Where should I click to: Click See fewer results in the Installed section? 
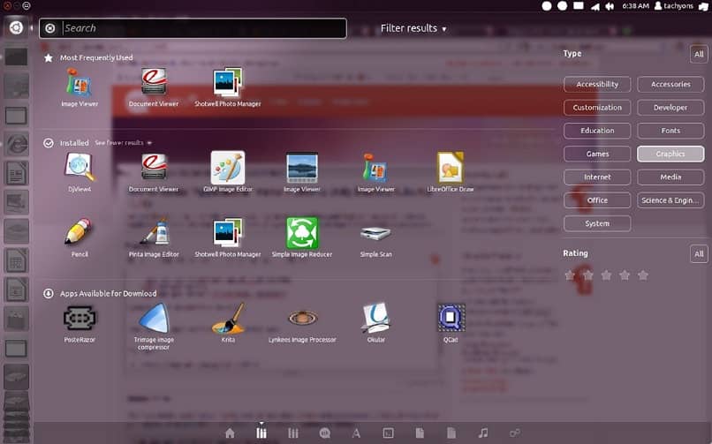(x=123, y=143)
